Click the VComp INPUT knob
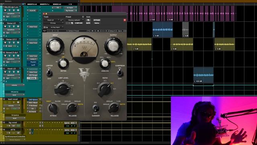257x145 pixels. click(55, 46)
